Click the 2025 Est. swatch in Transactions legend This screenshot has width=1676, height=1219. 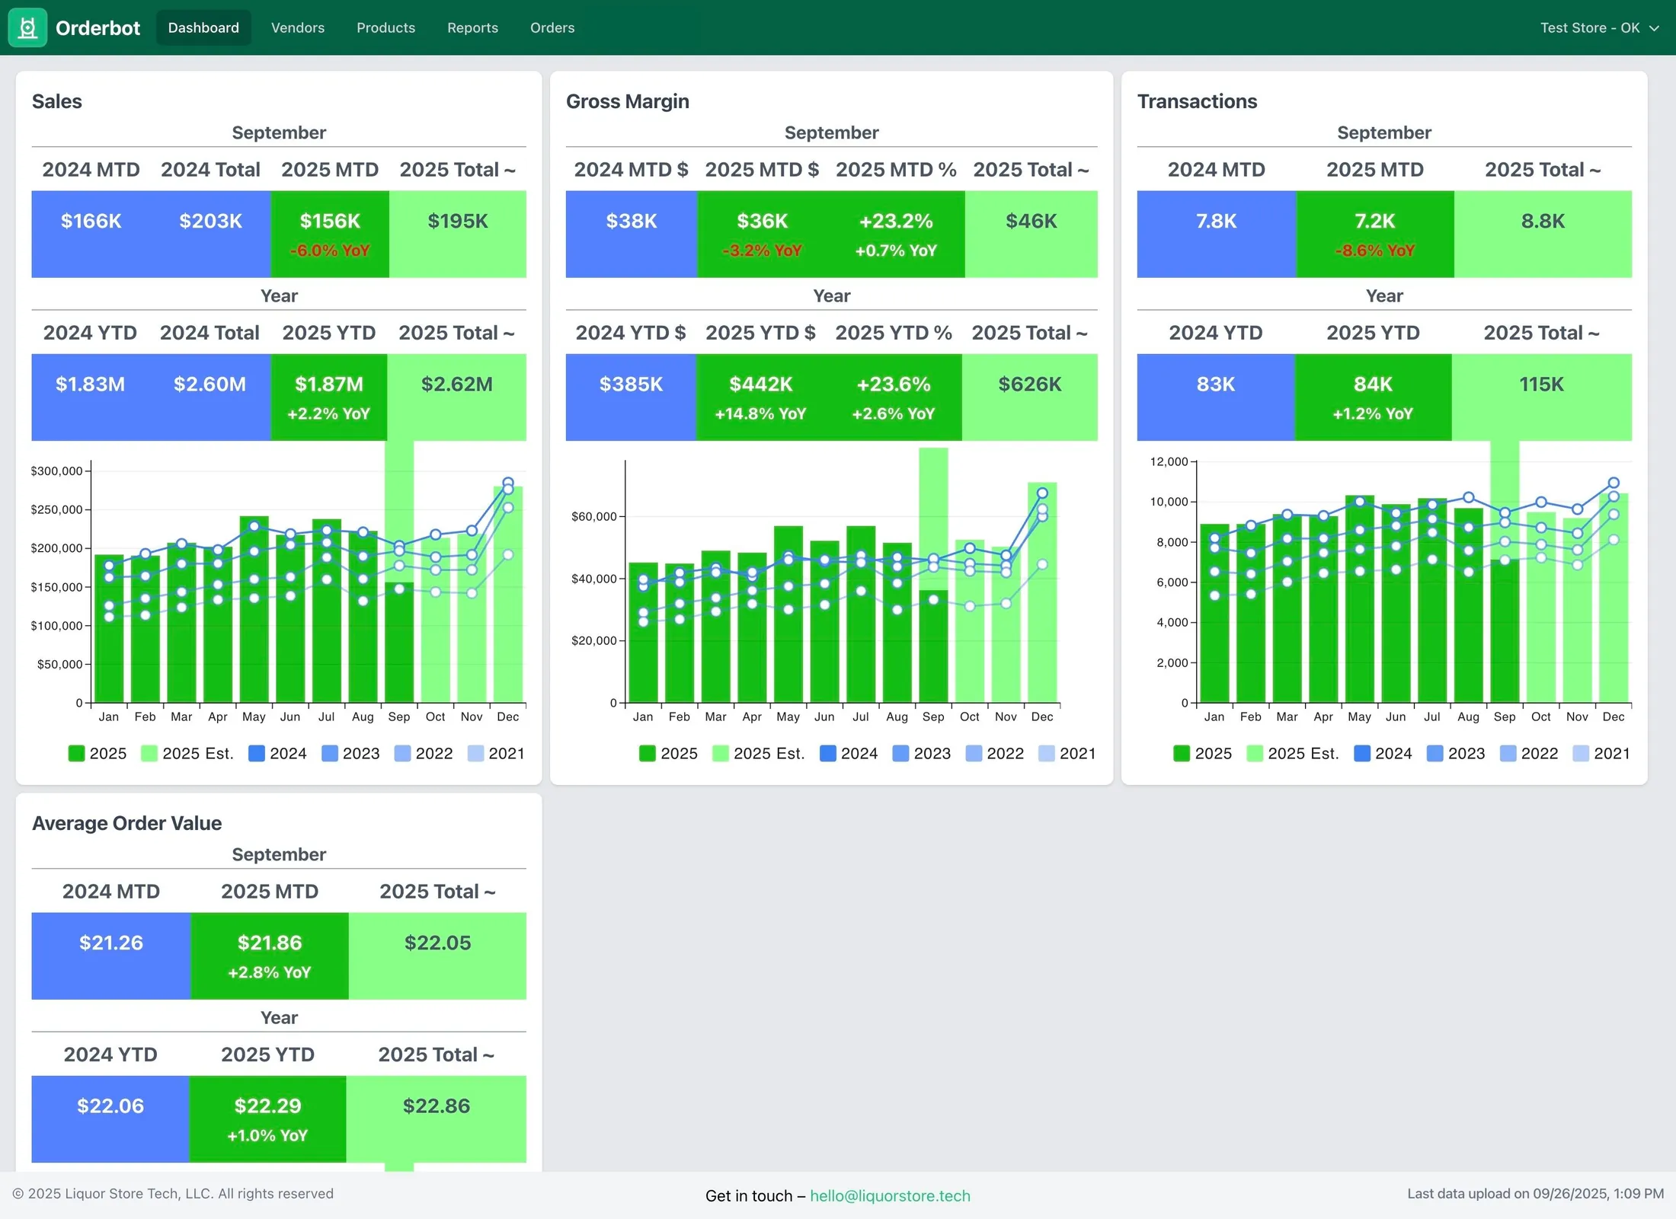click(x=1255, y=753)
